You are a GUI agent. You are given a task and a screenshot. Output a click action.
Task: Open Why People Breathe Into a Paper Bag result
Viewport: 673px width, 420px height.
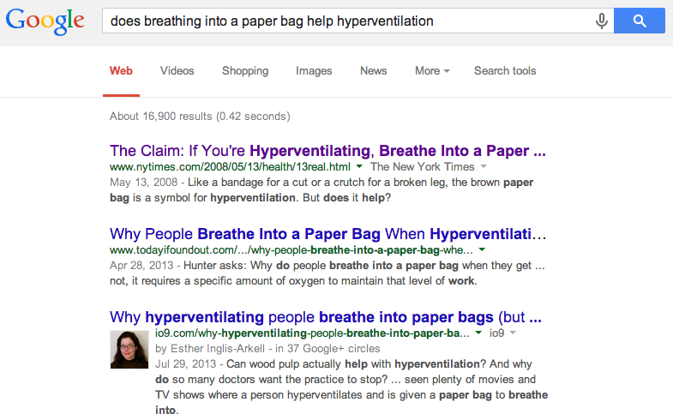click(x=327, y=234)
